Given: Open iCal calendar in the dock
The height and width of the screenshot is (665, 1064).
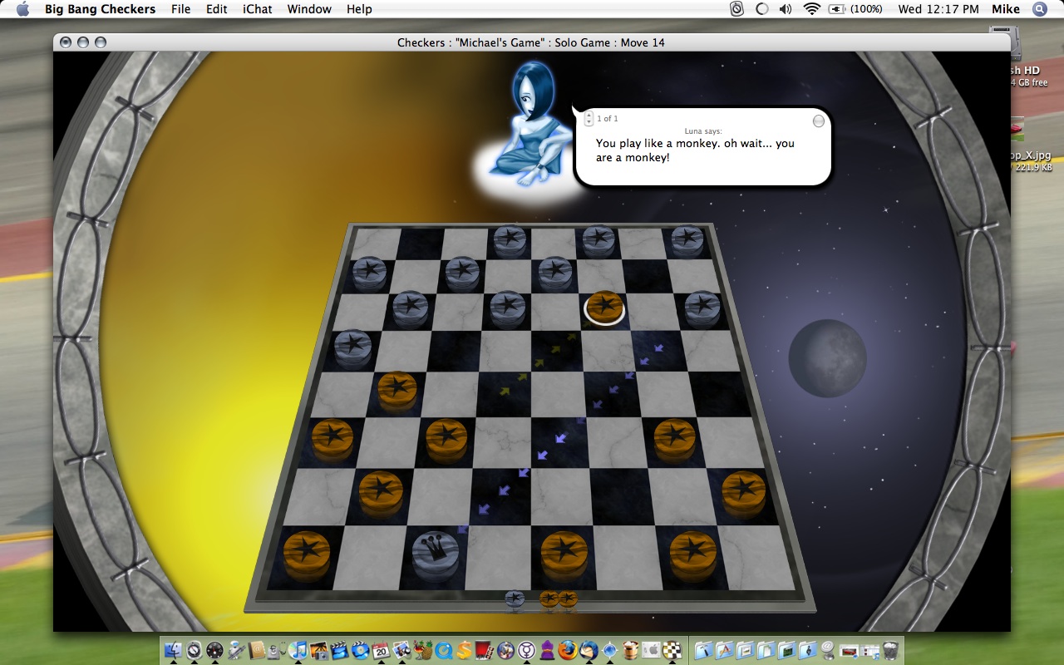Looking at the screenshot, I should click(382, 650).
